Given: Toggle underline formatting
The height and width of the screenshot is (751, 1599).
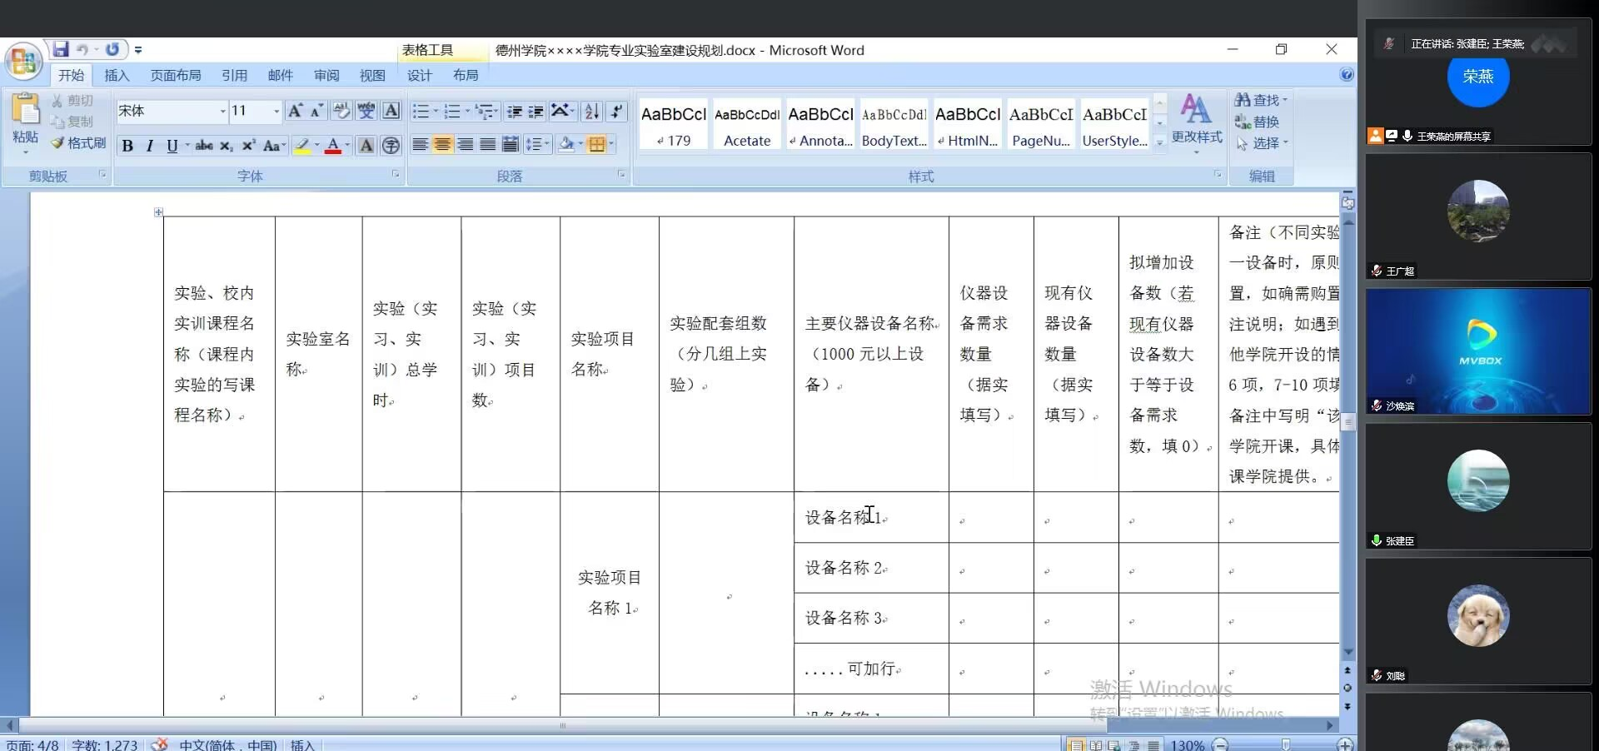Looking at the screenshot, I should click(x=172, y=146).
